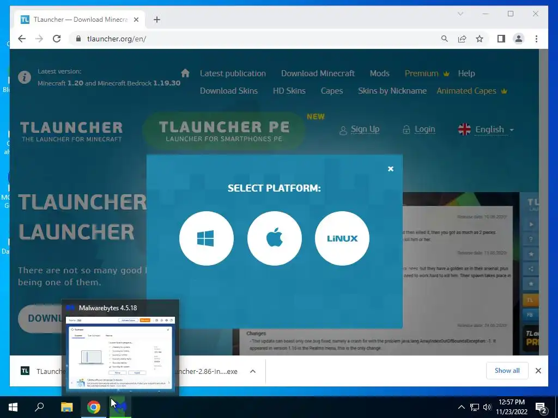Choose the Linux platform icon

pos(342,238)
